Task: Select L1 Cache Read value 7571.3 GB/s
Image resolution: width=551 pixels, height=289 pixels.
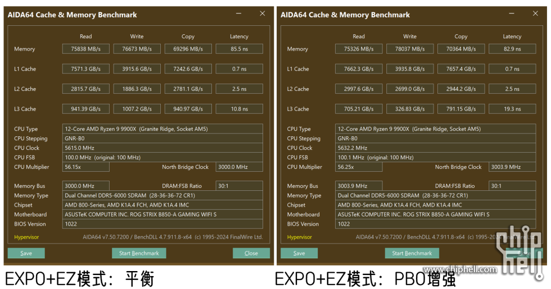Action: click(x=85, y=68)
